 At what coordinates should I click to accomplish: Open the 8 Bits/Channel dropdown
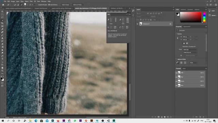(190, 52)
